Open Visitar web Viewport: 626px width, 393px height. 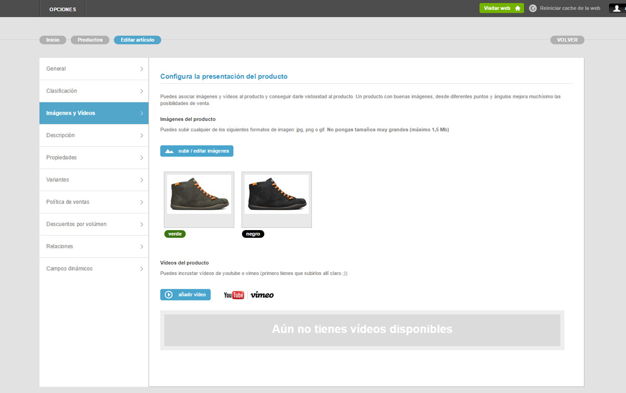[x=502, y=8]
